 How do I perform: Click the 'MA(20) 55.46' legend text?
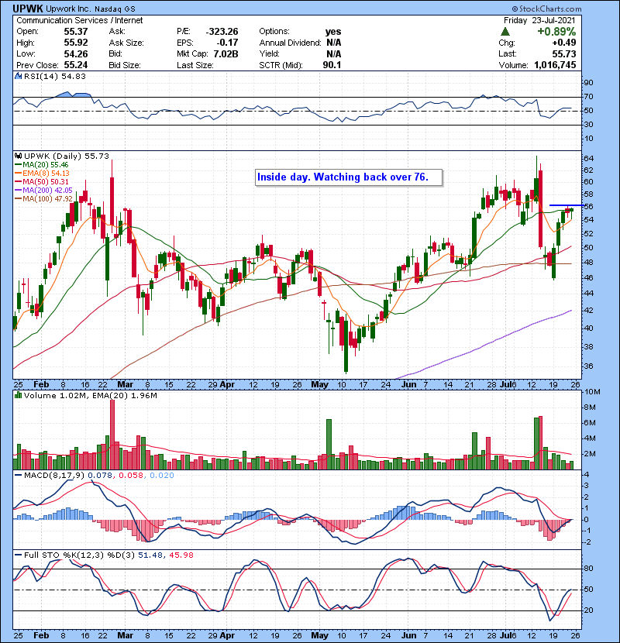point(46,165)
